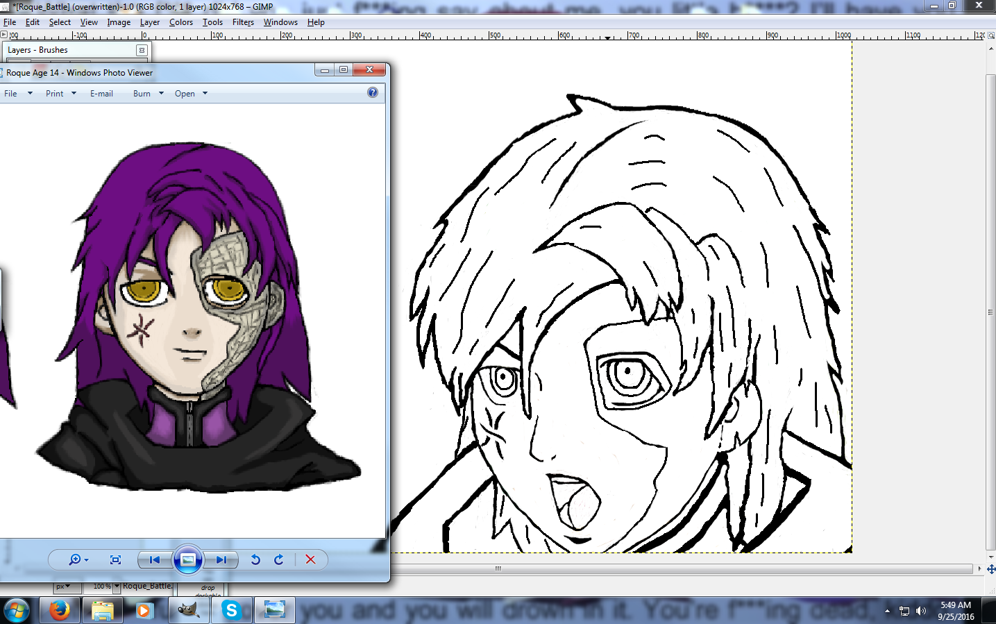Open GIMP canvas menu triangle at ruler corner
The height and width of the screenshot is (624, 996).
click(3, 35)
